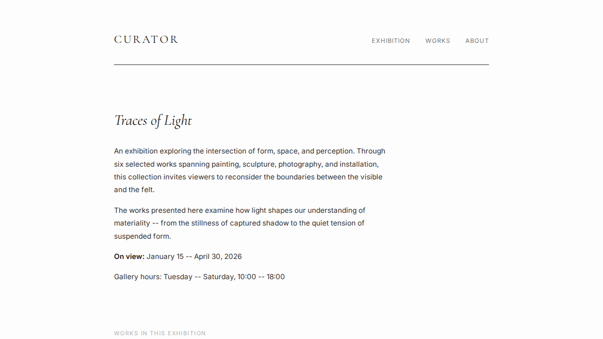Click the "Gallery hours:" text

(138, 277)
